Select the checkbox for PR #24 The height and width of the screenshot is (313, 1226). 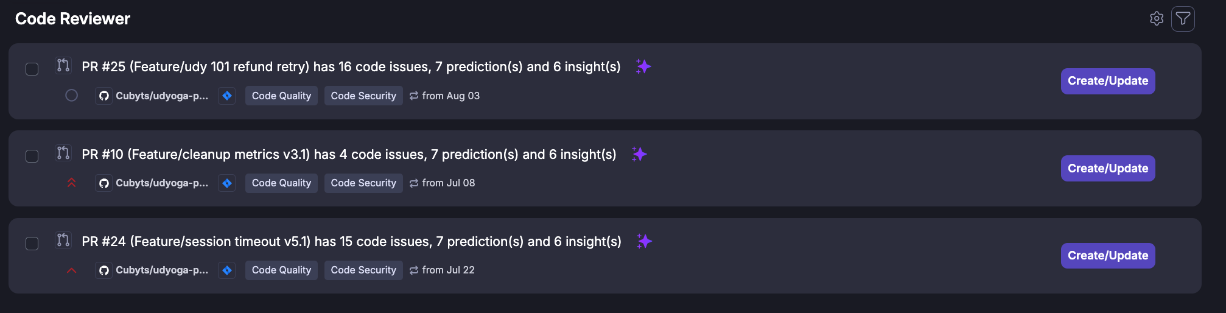(x=32, y=244)
